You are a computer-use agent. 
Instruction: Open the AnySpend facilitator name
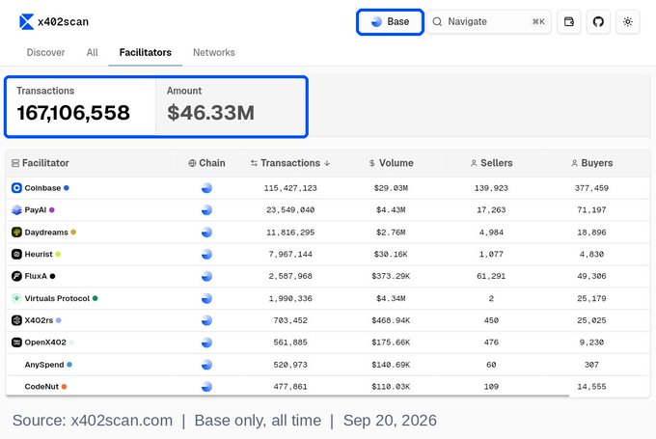click(44, 365)
